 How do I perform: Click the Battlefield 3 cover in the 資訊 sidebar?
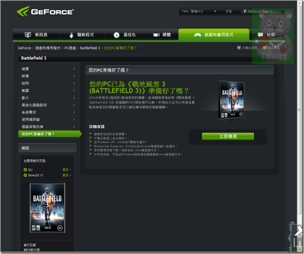click(x=47, y=208)
